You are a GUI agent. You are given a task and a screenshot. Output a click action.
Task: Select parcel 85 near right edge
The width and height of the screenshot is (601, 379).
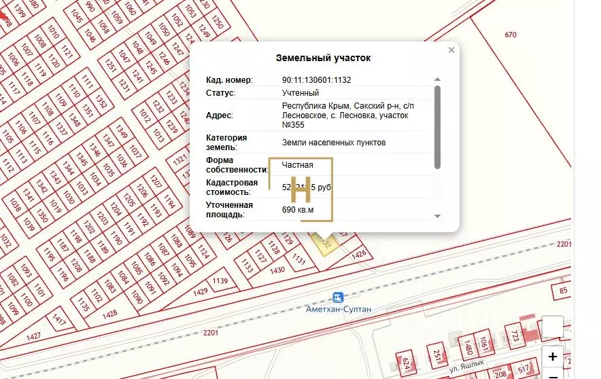point(564,292)
